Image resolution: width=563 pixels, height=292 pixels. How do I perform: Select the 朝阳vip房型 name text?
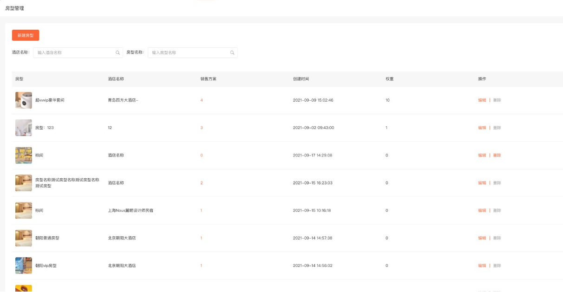pyautogui.click(x=46, y=266)
